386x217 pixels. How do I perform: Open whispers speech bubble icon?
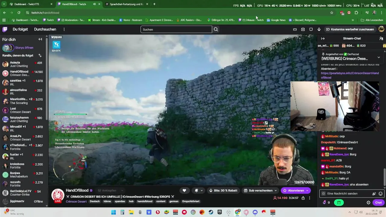pyautogui.click(x=311, y=29)
